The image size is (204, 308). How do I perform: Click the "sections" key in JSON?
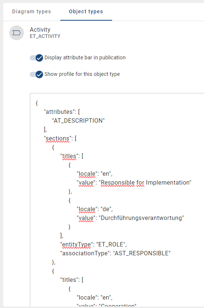click(x=58, y=138)
